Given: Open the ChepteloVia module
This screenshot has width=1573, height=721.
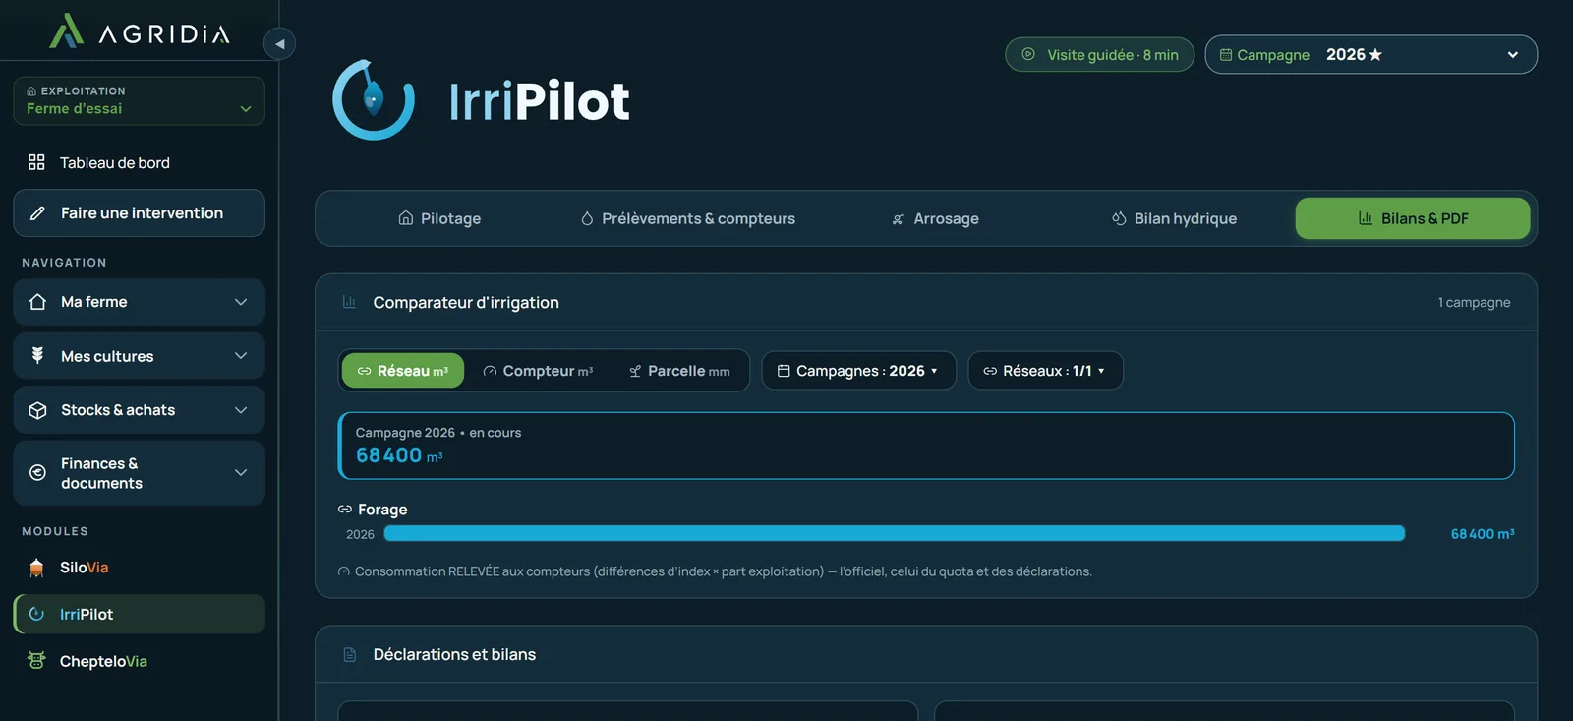Looking at the screenshot, I should (x=139, y=661).
